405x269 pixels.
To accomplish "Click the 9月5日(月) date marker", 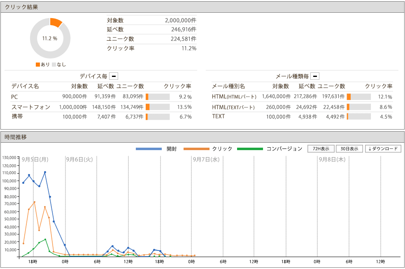I will tap(35, 159).
